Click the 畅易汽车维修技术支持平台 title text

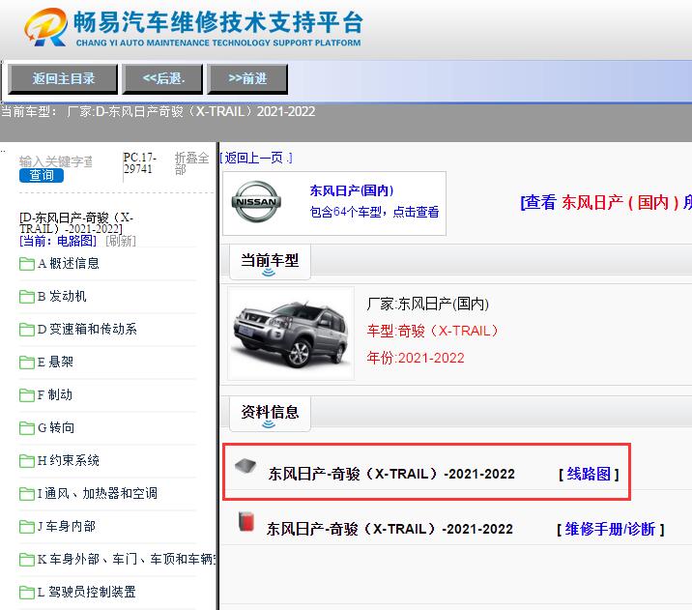218,21
